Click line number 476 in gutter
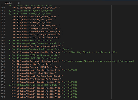This screenshot has height=100, width=138. click(3, 85)
